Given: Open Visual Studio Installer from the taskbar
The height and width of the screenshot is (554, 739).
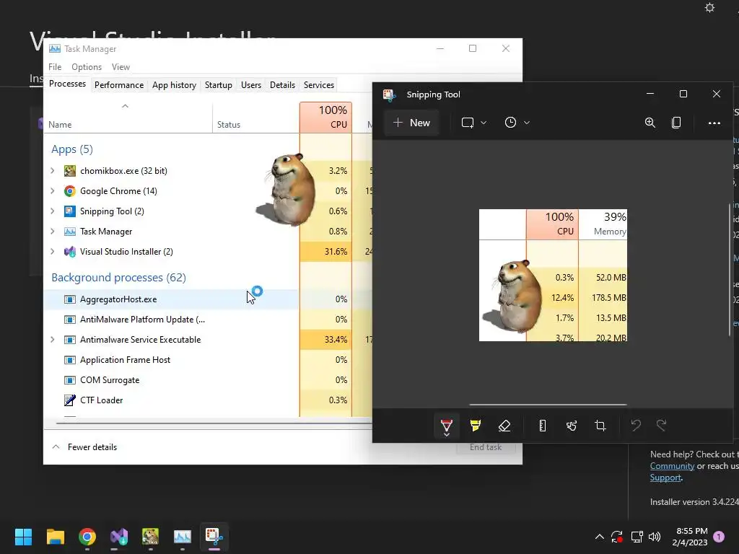Looking at the screenshot, I should [x=119, y=537].
